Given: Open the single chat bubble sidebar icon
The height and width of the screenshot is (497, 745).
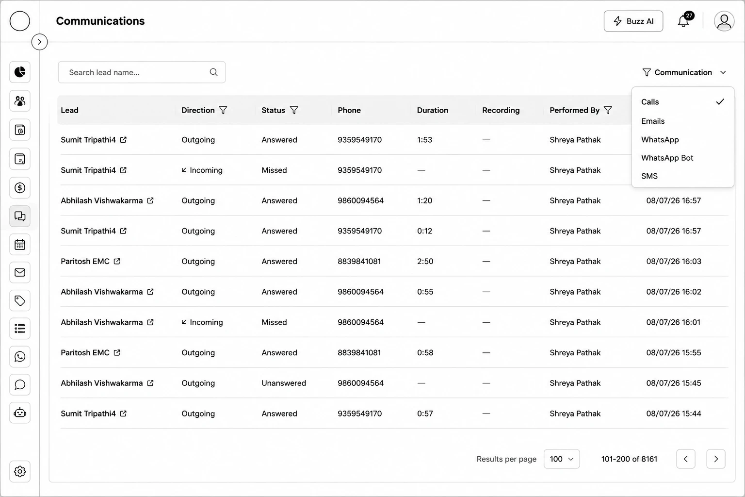Looking at the screenshot, I should click(20, 385).
